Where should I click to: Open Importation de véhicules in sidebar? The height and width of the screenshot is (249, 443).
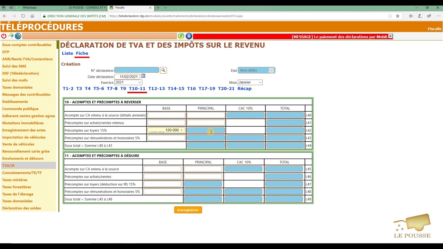[24, 137]
